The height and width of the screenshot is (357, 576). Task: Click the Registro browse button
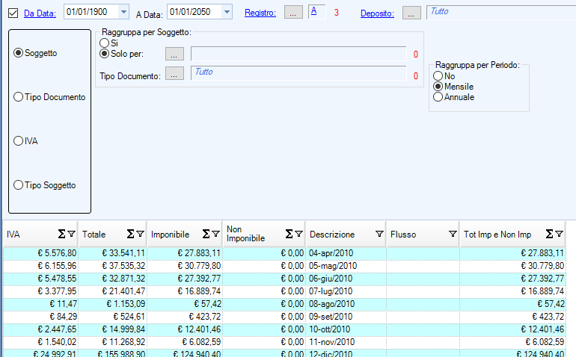(295, 12)
